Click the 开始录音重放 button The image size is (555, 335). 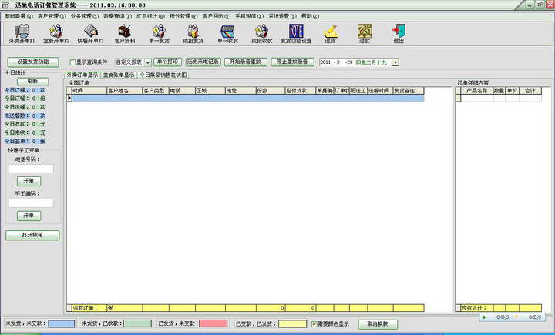click(246, 62)
